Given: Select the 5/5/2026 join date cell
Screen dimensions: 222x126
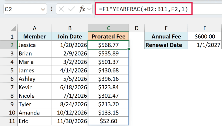Looking at the screenshot, I should 70,79.
